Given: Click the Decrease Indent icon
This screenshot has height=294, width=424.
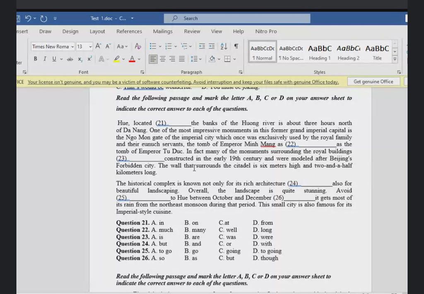Looking at the screenshot, I should (202, 46).
